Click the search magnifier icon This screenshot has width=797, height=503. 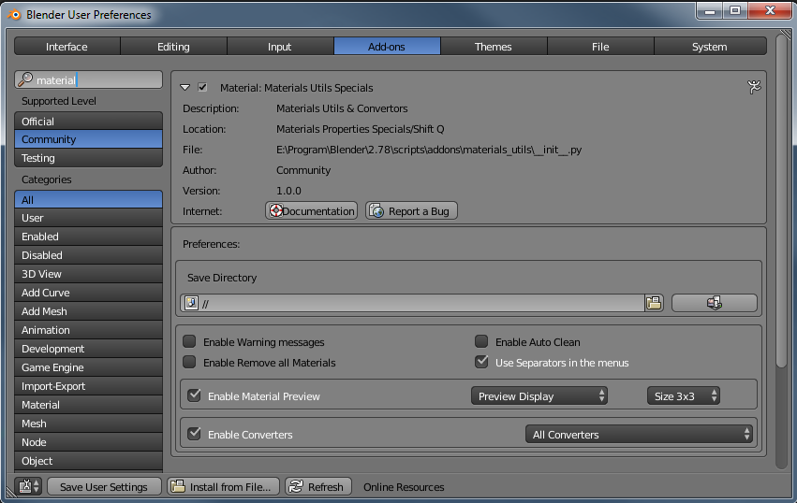pyautogui.click(x=25, y=79)
